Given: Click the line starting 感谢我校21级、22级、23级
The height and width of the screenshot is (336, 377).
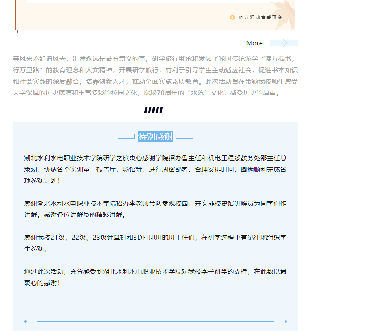Looking at the screenshot, I should point(155,238).
